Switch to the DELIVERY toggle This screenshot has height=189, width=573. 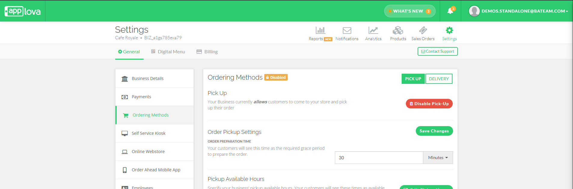pos(439,79)
